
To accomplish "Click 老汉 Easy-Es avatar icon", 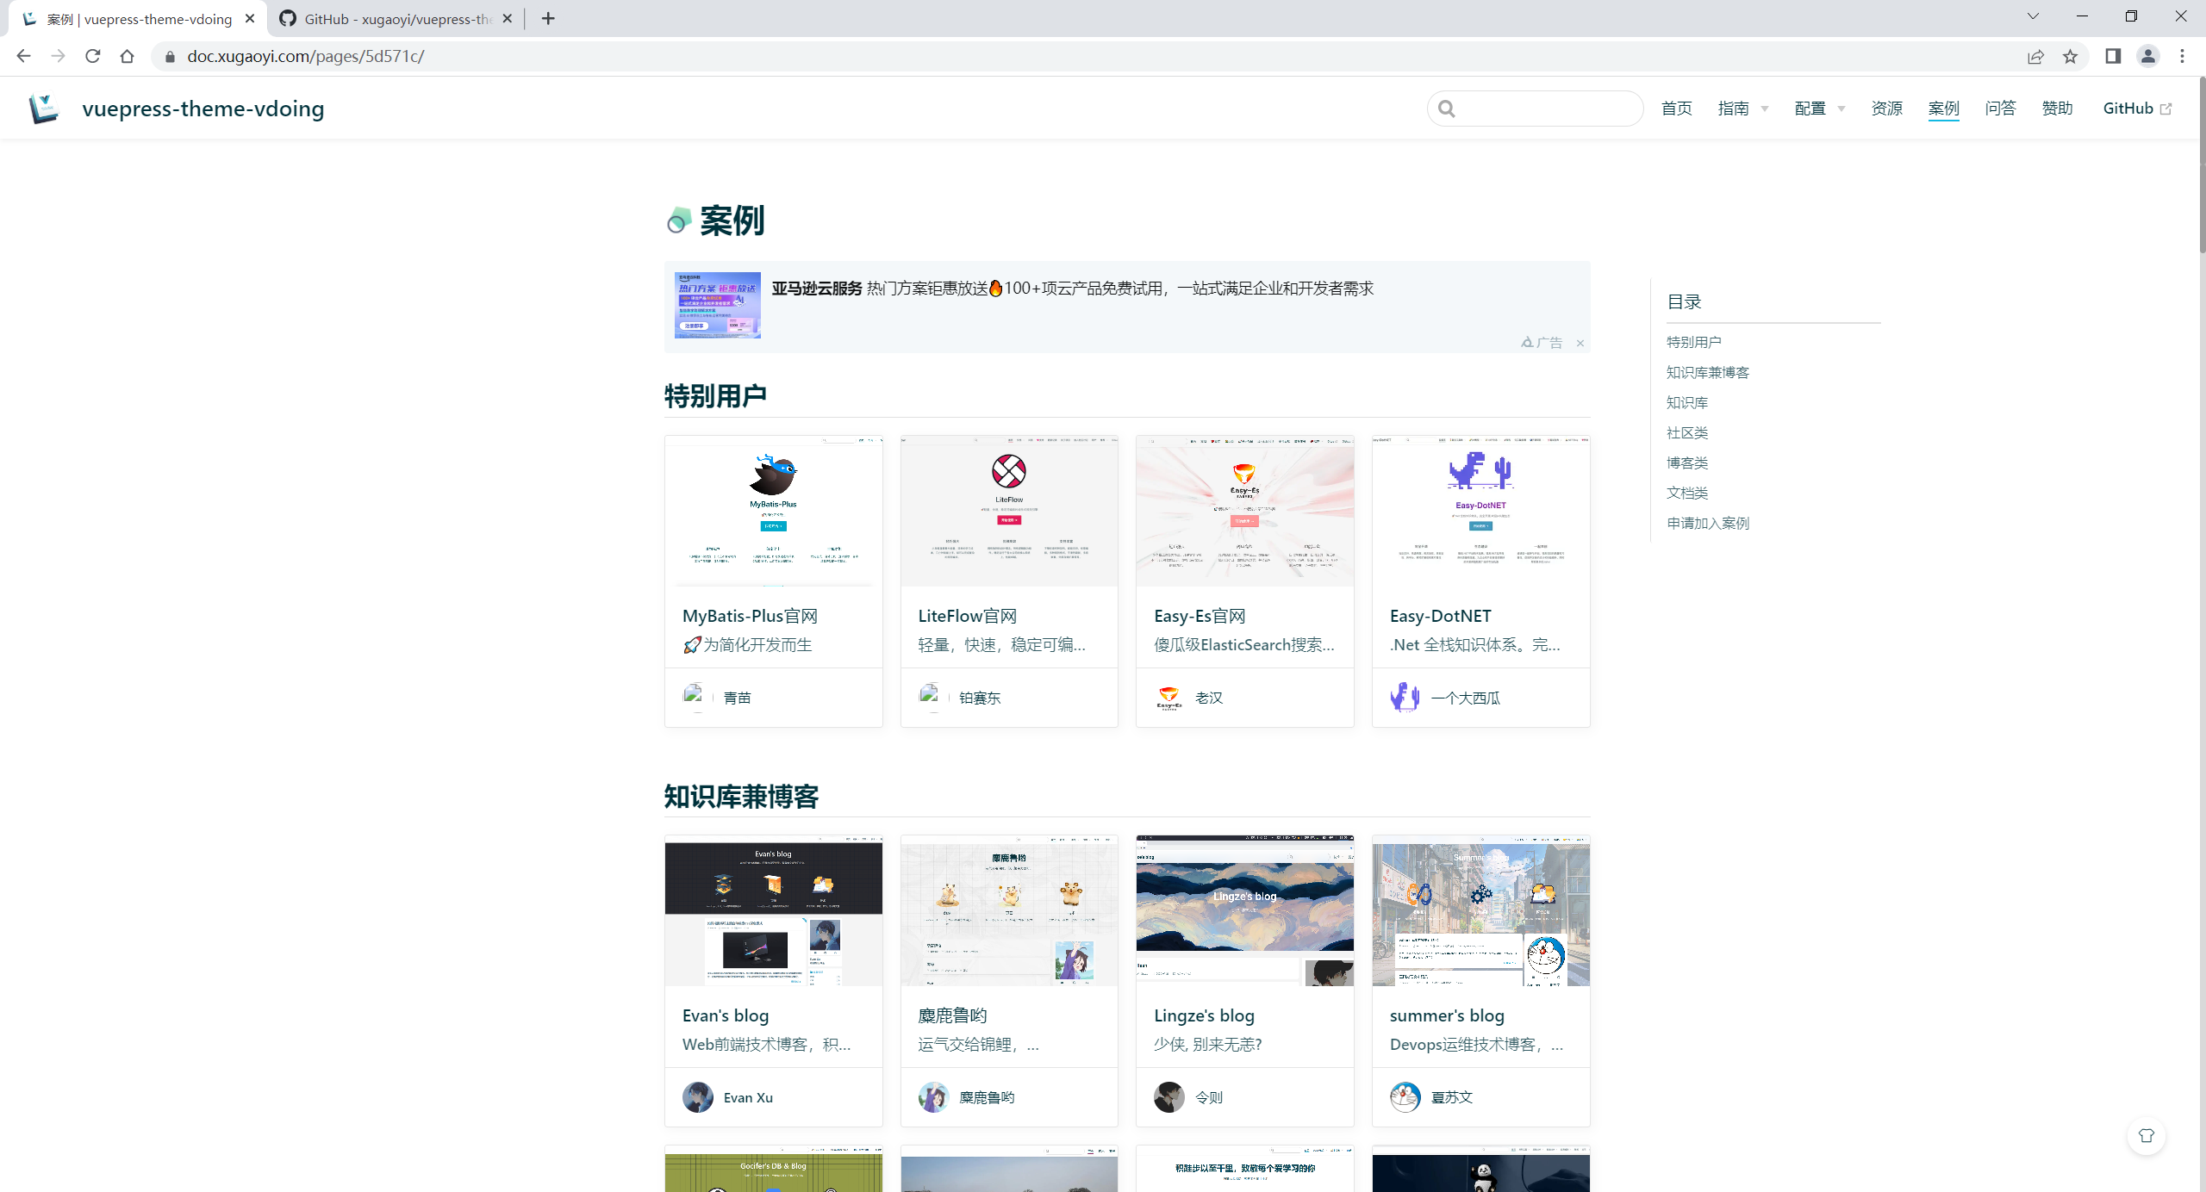I will coord(1168,697).
